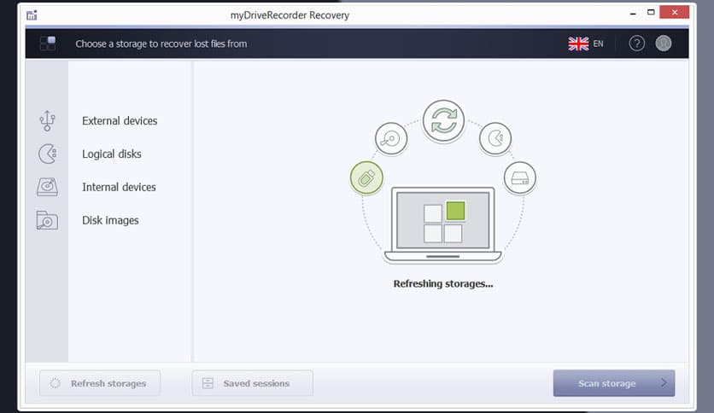Click the UK flag language icon

(x=578, y=44)
